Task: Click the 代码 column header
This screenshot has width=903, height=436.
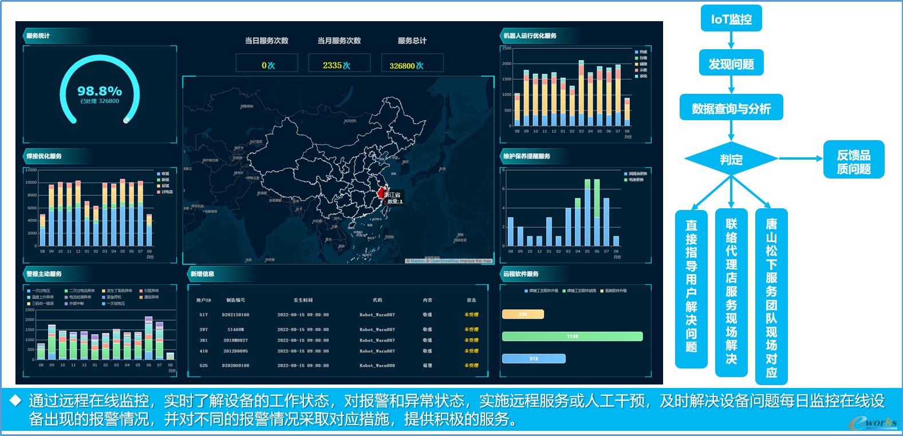Action: (x=377, y=300)
